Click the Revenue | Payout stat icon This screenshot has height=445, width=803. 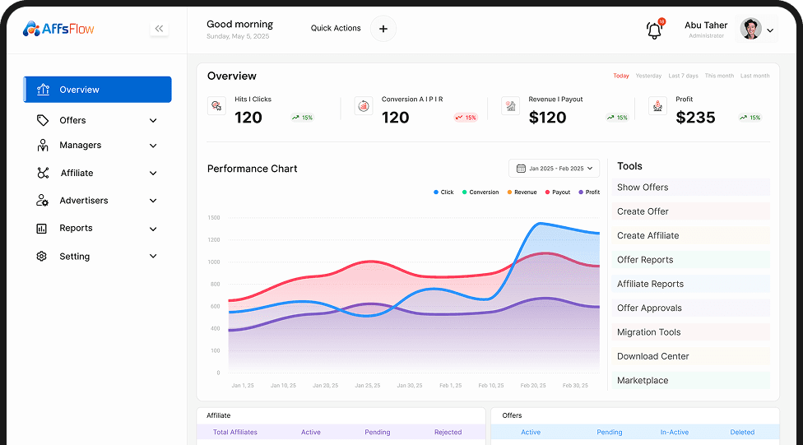coord(510,105)
